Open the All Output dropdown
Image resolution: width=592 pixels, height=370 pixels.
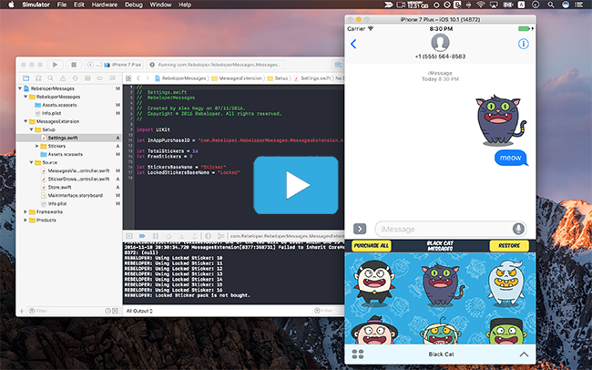tap(139, 311)
